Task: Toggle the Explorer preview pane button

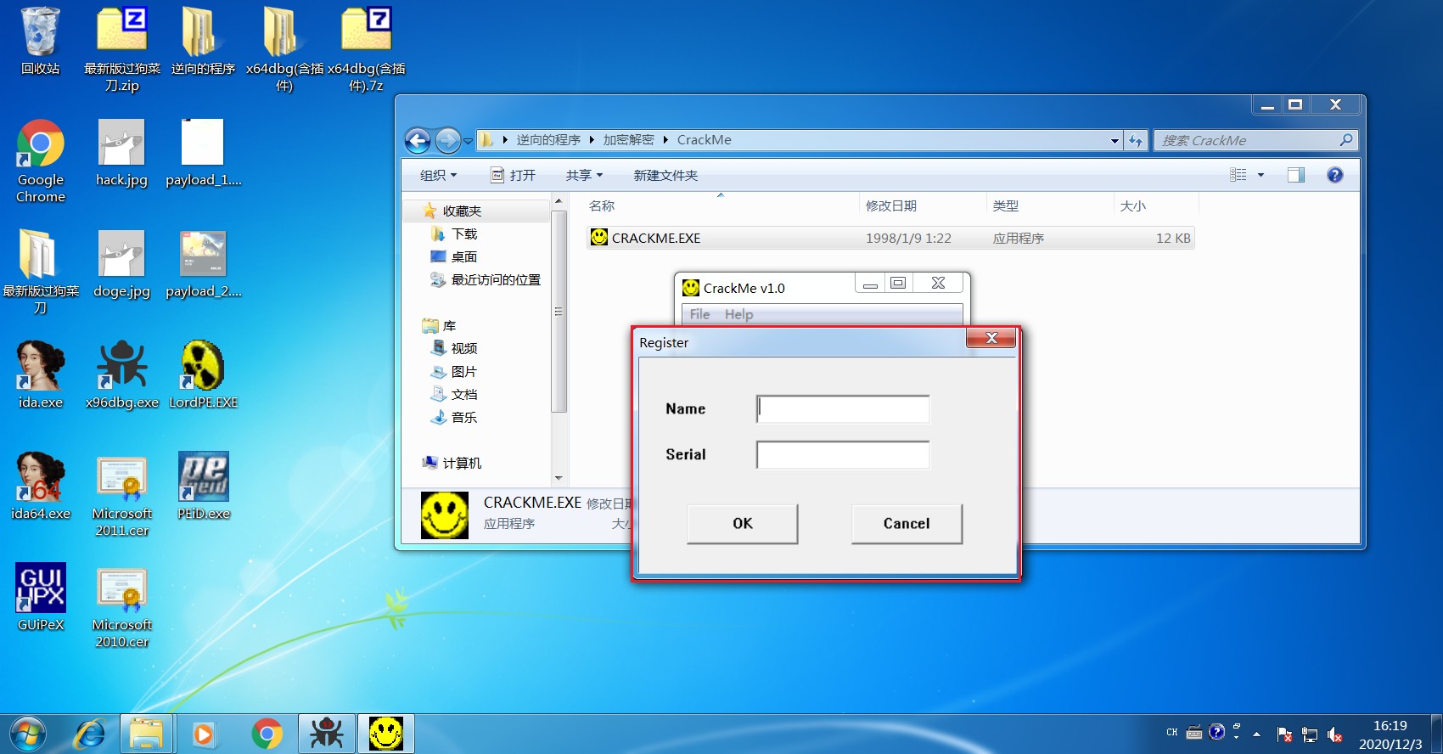Action: pos(1295,175)
